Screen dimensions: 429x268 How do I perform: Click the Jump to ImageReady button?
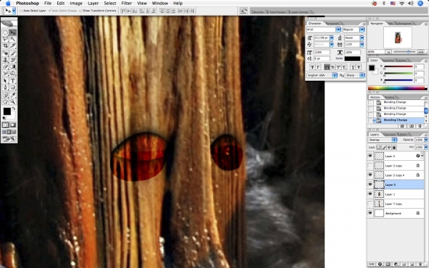point(9,139)
